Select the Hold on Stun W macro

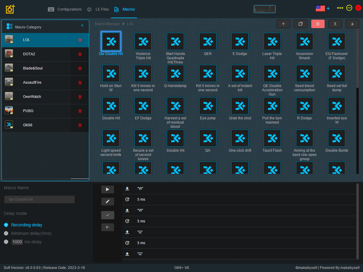point(111,73)
